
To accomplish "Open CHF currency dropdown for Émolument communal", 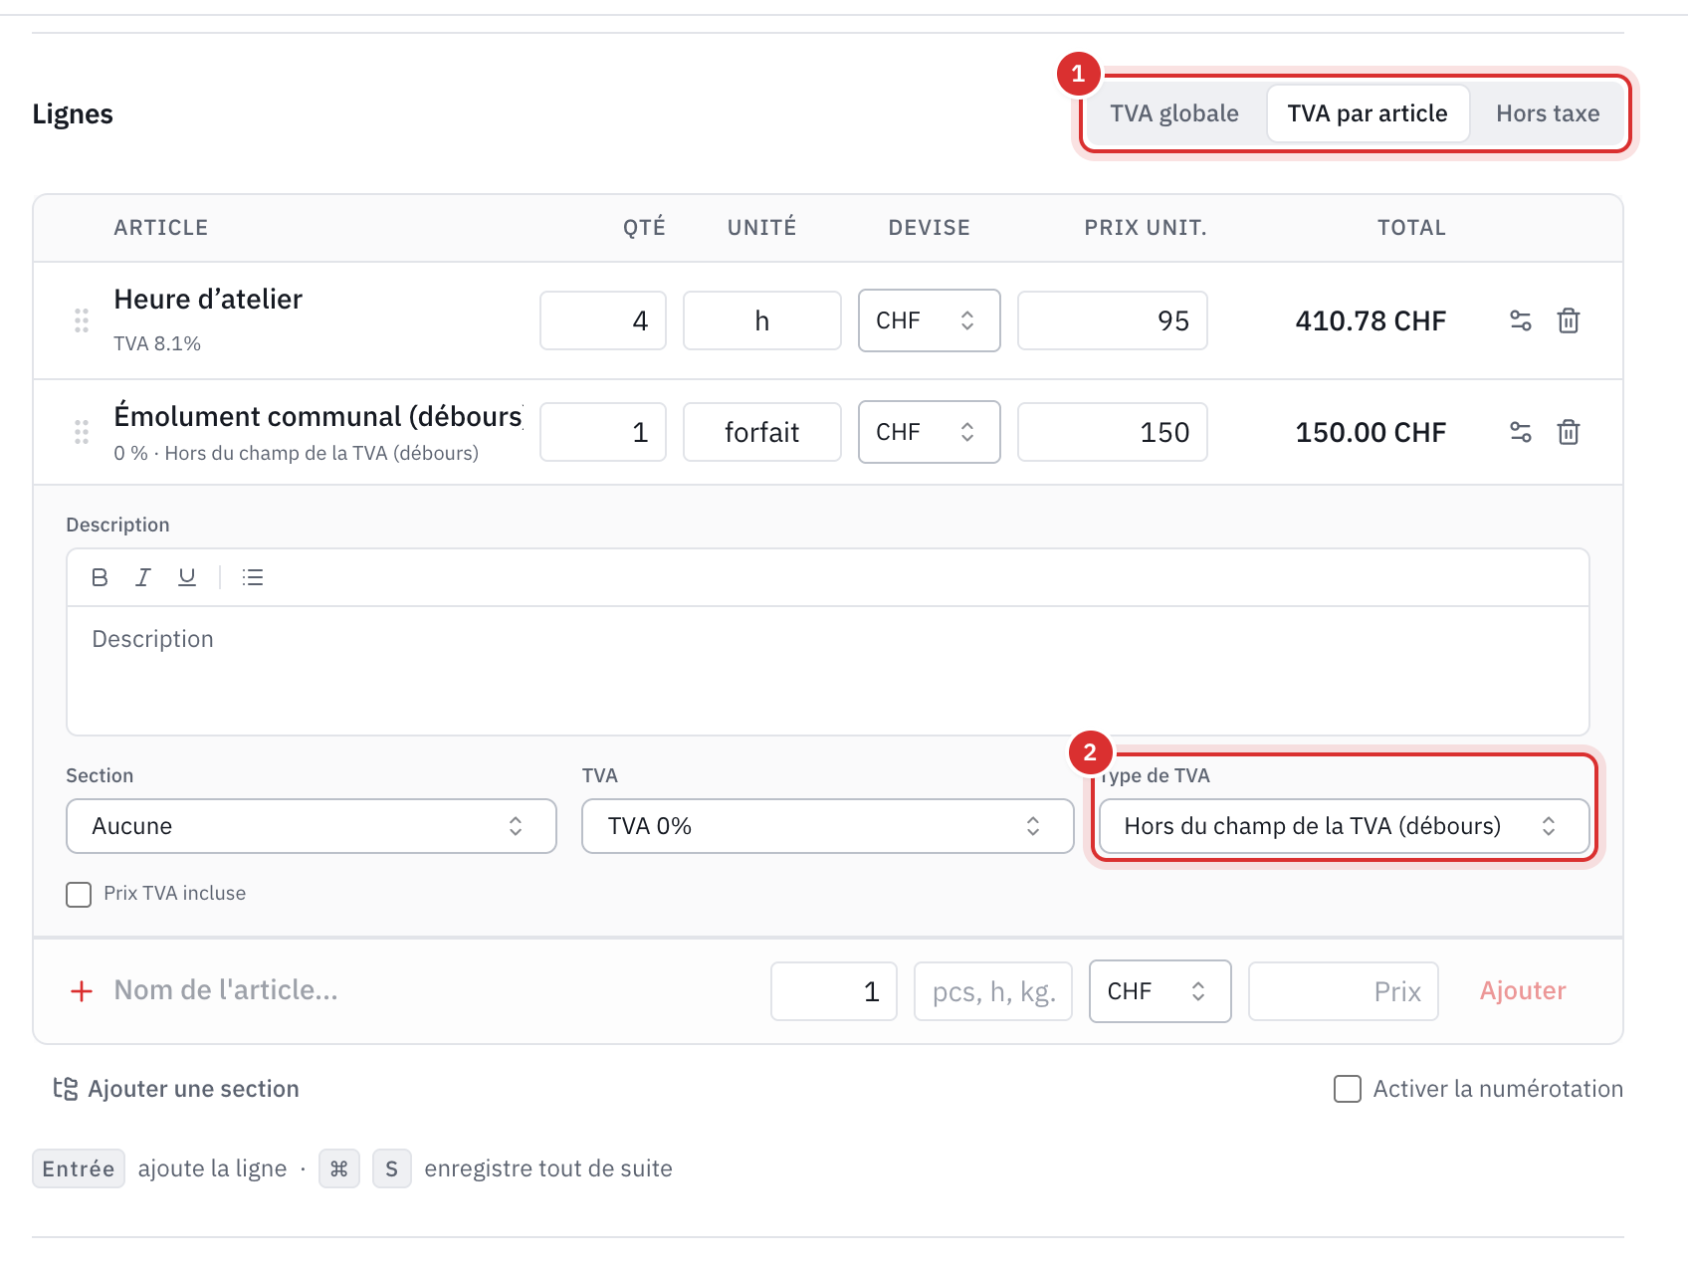I will coord(930,432).
